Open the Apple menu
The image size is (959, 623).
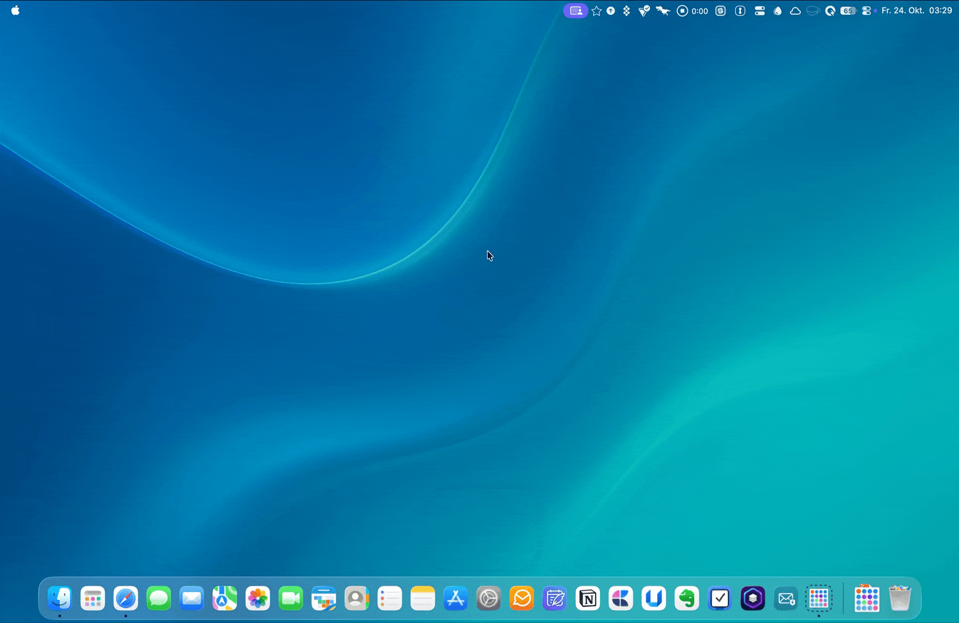16,10
